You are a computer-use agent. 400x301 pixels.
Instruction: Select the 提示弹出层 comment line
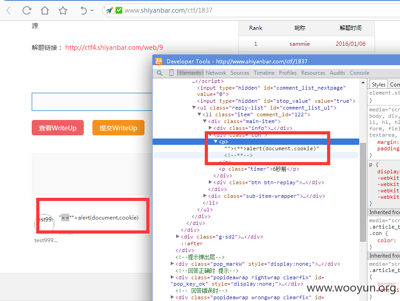tap(200, 257)
